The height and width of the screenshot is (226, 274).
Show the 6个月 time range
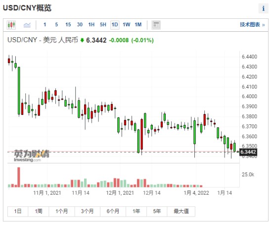(x=113, y=211)
